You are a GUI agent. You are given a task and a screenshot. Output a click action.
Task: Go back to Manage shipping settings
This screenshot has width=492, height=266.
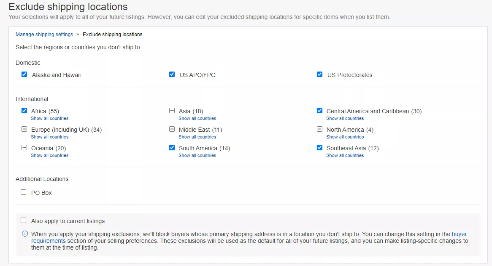tap(44, 35)
